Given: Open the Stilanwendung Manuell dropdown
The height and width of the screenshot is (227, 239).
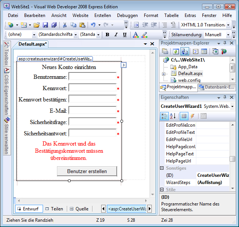Looking at the screenshot, I should (x=228, y=35).
